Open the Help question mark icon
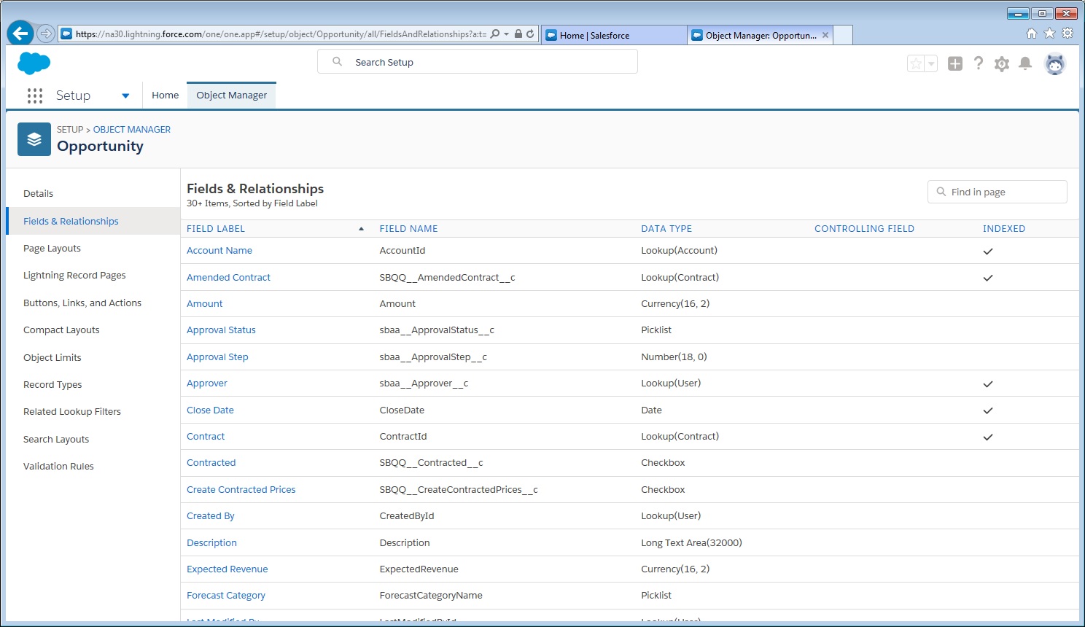This screenshot has height=627, width=1085. (x=978, y=64)
